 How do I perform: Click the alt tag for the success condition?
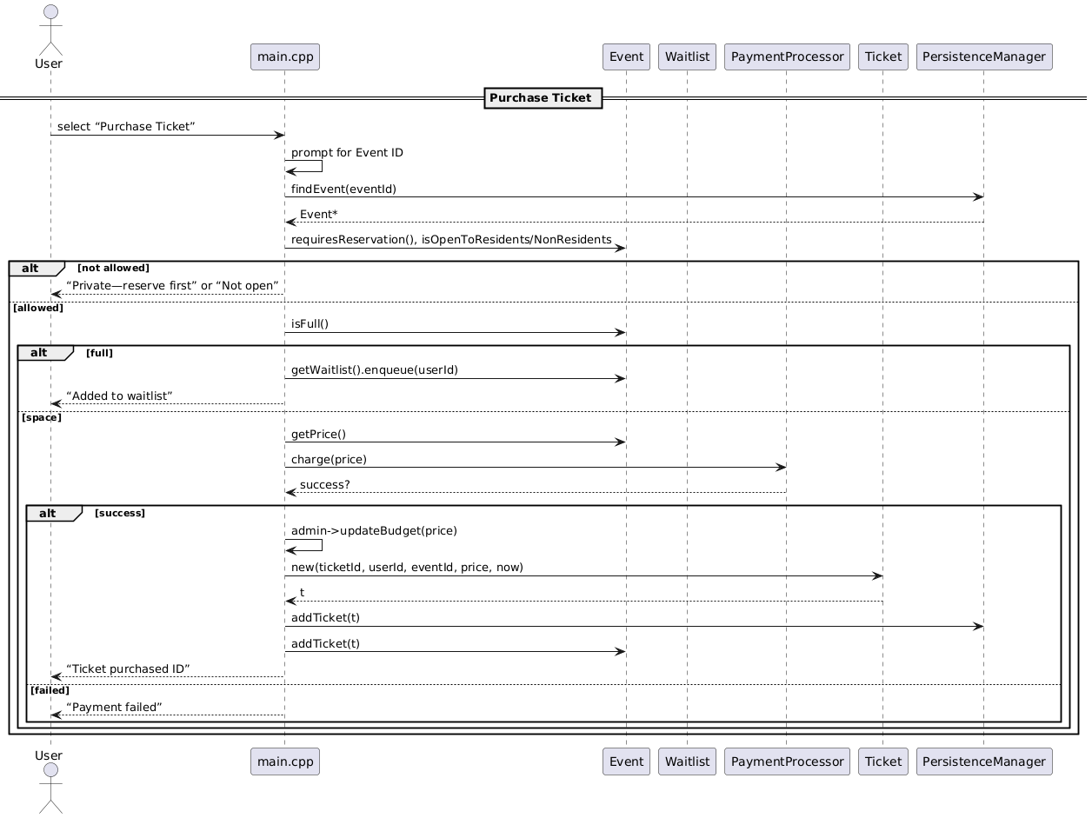(x=50, y=514)
